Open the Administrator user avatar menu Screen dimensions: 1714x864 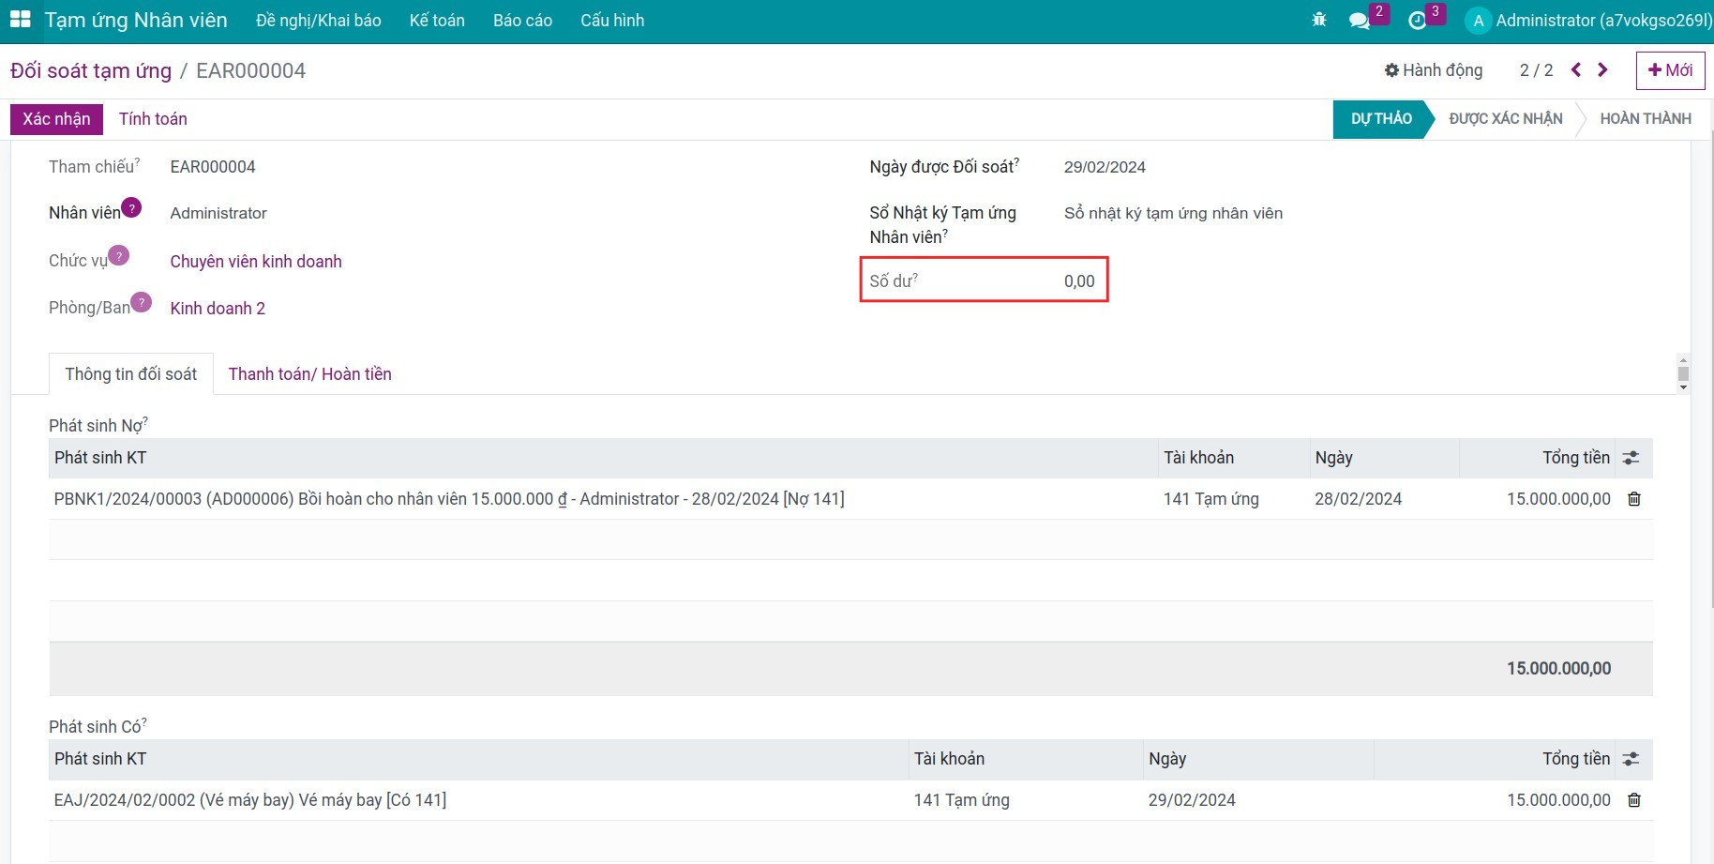[1479, 21]
